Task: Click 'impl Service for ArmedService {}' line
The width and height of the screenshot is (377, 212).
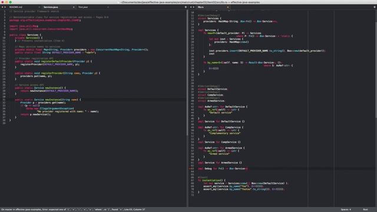Action: click(220, 163)
